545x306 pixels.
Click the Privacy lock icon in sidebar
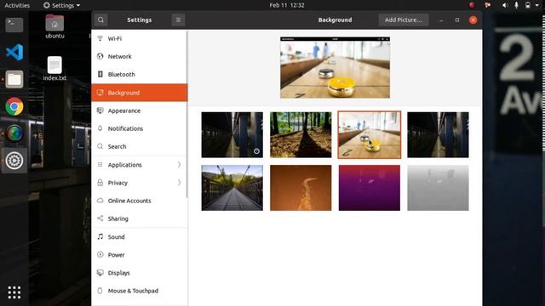click(x=100, y=183)
